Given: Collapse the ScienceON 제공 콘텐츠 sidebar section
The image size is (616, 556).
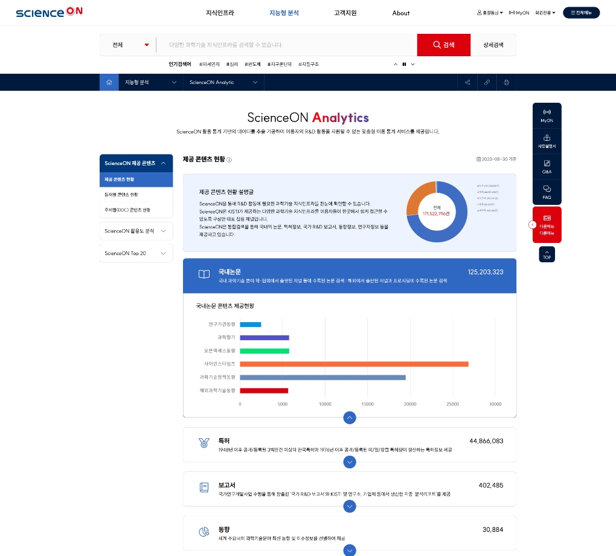Looking at the screenshot, I should tap(136, 163).
